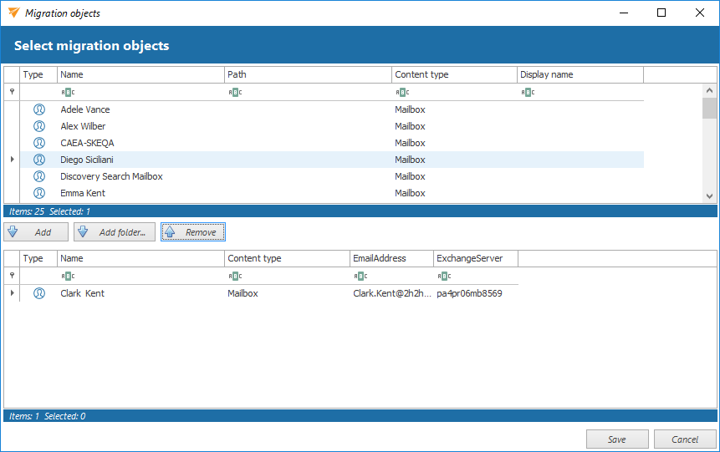720x452 pixels.
Task: Sort the lower grid by EmailAddress column
Action: 391,258
